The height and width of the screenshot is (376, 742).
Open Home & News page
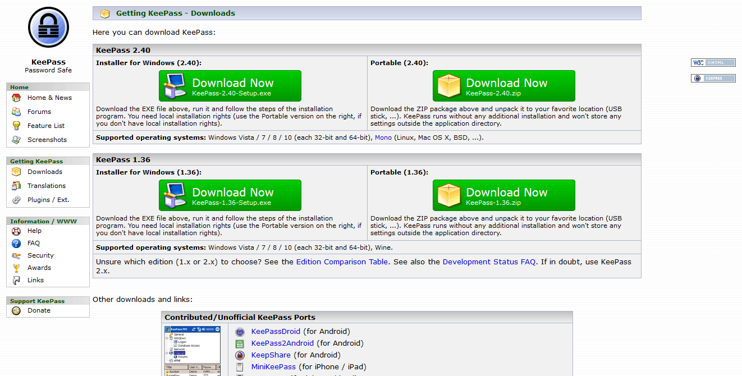[49, 98]
